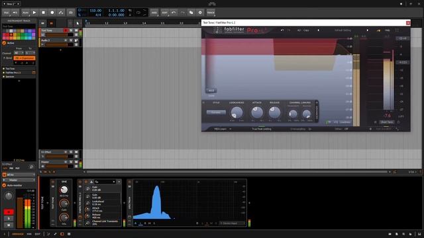Toggle the Auto-monitor checkbox
The height and width of the screenshot is (238, 424).
pos(4,185)
